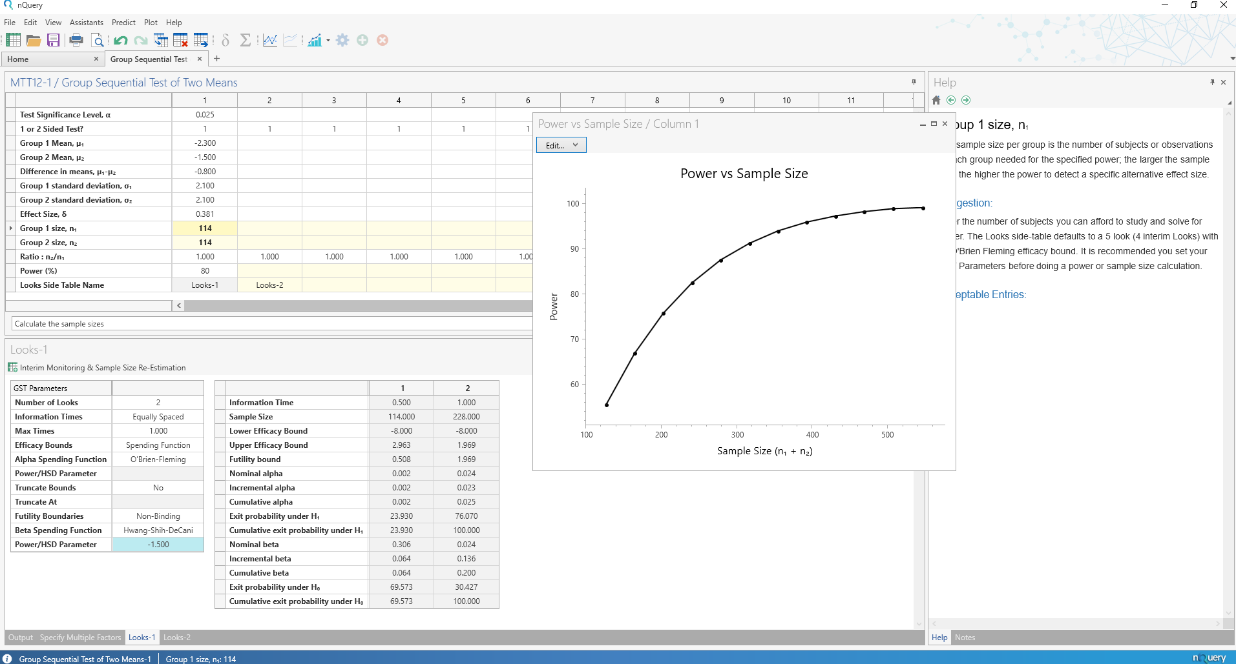Select the Summary Statistics sigma icon
This screenshot has width=1236, height=664.
click(x=246, y=40)
